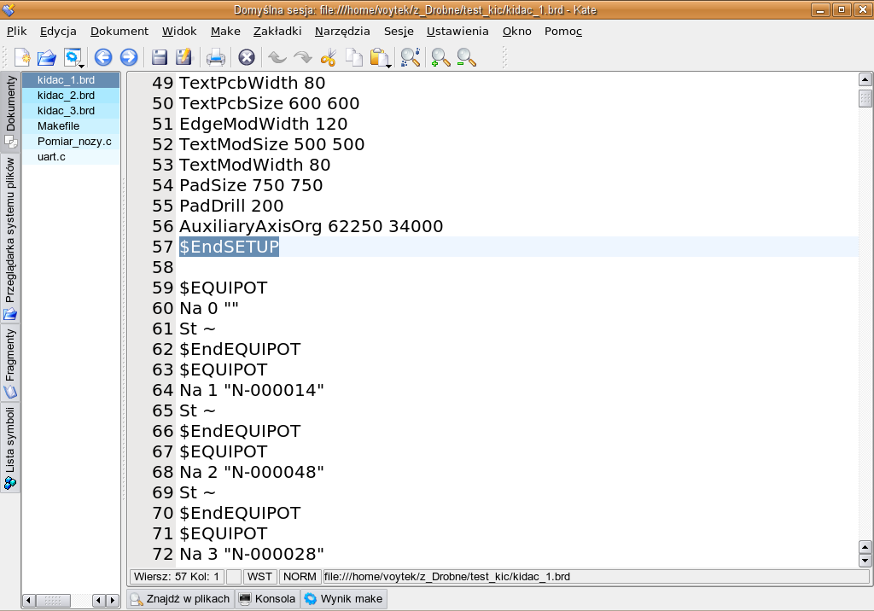
Task: Open Przeglądarka systemu plików sidebar tab
Action: click(x=10, y=238)
